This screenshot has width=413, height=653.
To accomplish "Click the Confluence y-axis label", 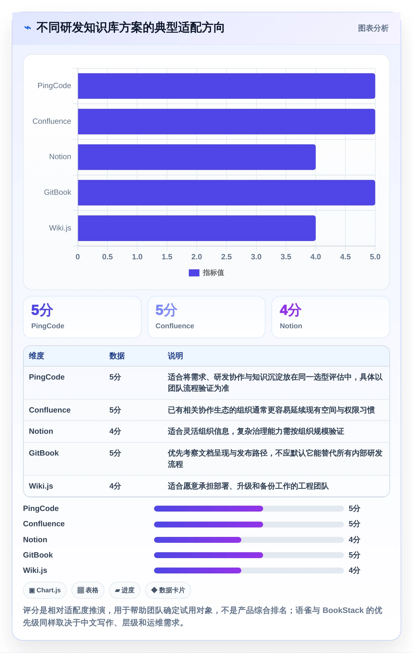I will click(52, 121).
